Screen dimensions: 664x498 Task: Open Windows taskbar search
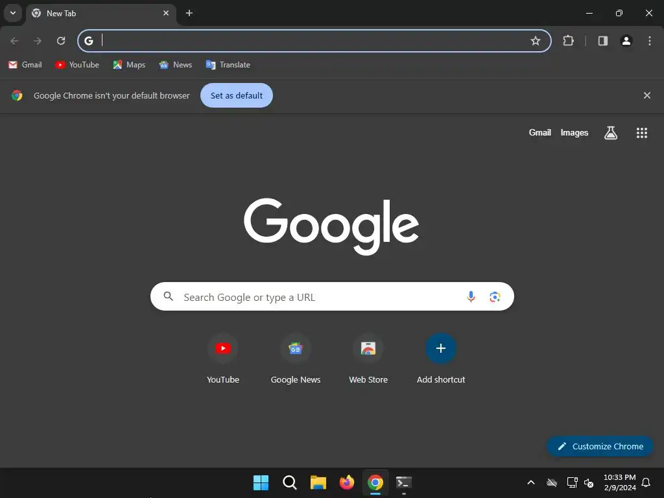click(x=290, y=482)
